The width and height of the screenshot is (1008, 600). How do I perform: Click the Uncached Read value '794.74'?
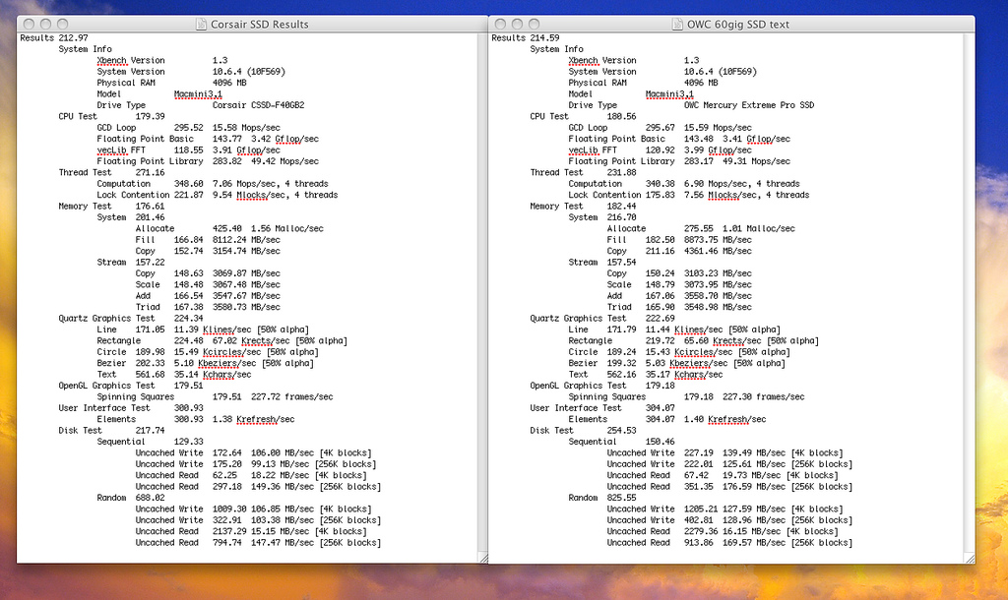(x=227, y=543)
